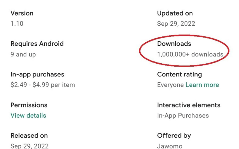Click the Interactive elements heading

188,105
